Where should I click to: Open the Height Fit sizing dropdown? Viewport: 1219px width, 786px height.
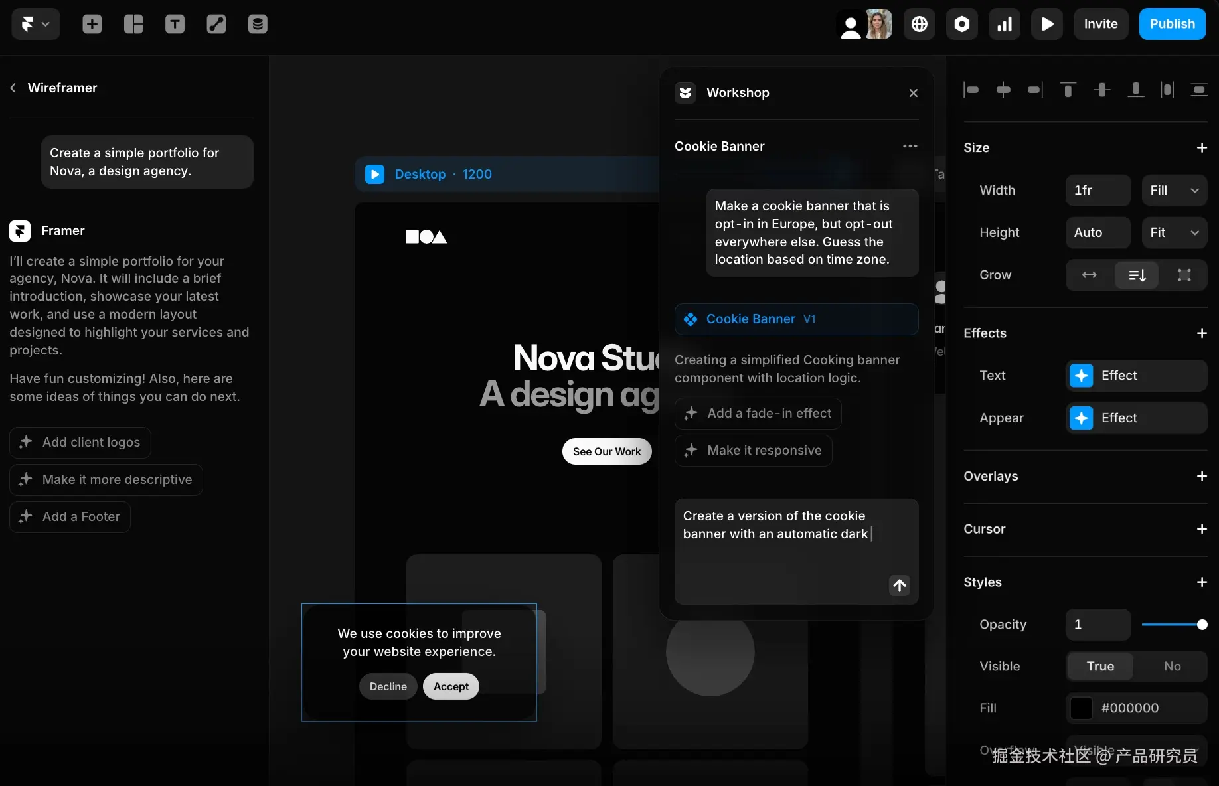(1175, 233)
